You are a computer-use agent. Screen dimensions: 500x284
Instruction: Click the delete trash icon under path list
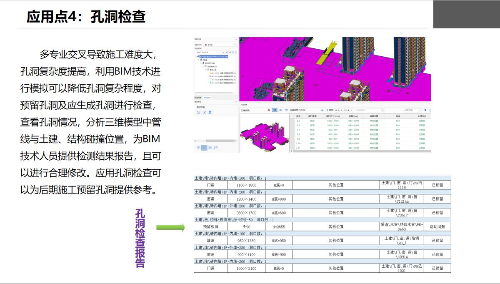click(210, 113)
